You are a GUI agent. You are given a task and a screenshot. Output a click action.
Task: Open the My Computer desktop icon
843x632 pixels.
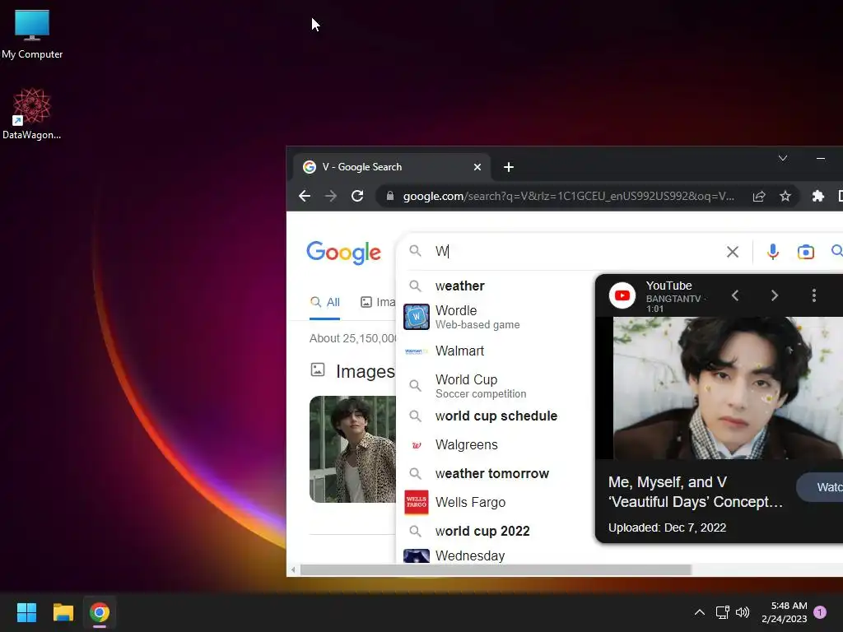pyautogui.click(x=32, y=35)
